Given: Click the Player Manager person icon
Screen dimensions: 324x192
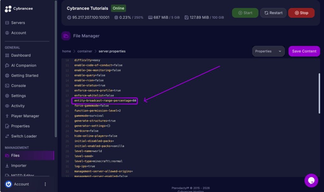Looking at the screenshot, I should pyautogui.click(x=7, y=116).
